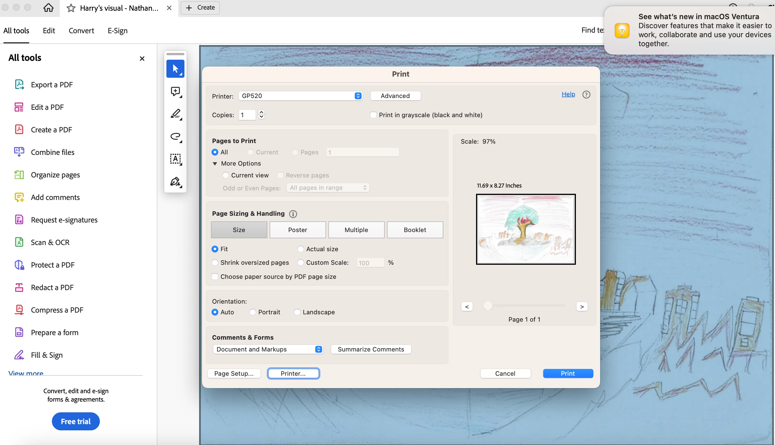Switch to the Convert tab
Image resolution: width=775 pixels, height=445 pixels.
point(81,31)
